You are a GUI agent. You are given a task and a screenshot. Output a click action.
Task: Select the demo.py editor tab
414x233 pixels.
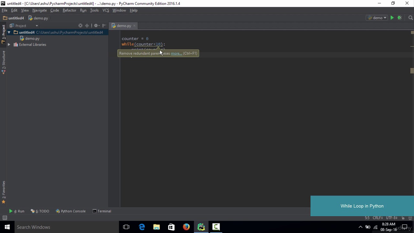[x=124, y=26]
